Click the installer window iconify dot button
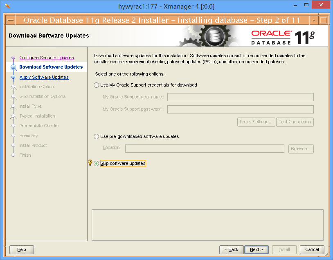 click(x=314, y=20)
